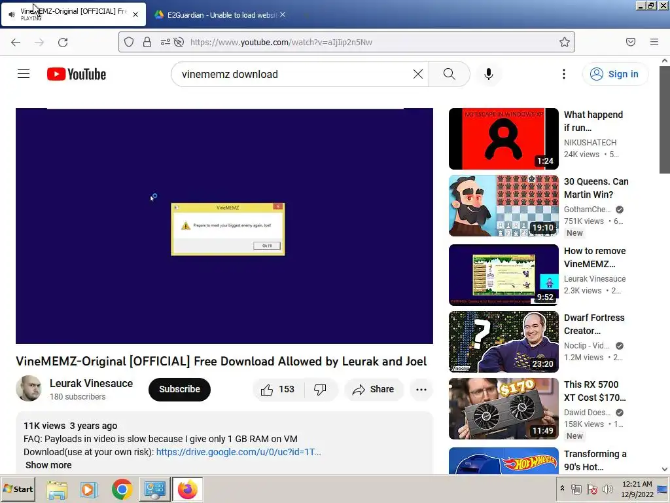670x503 pixels.
Task: Click the video player to pause
Action: click(224, 226)
